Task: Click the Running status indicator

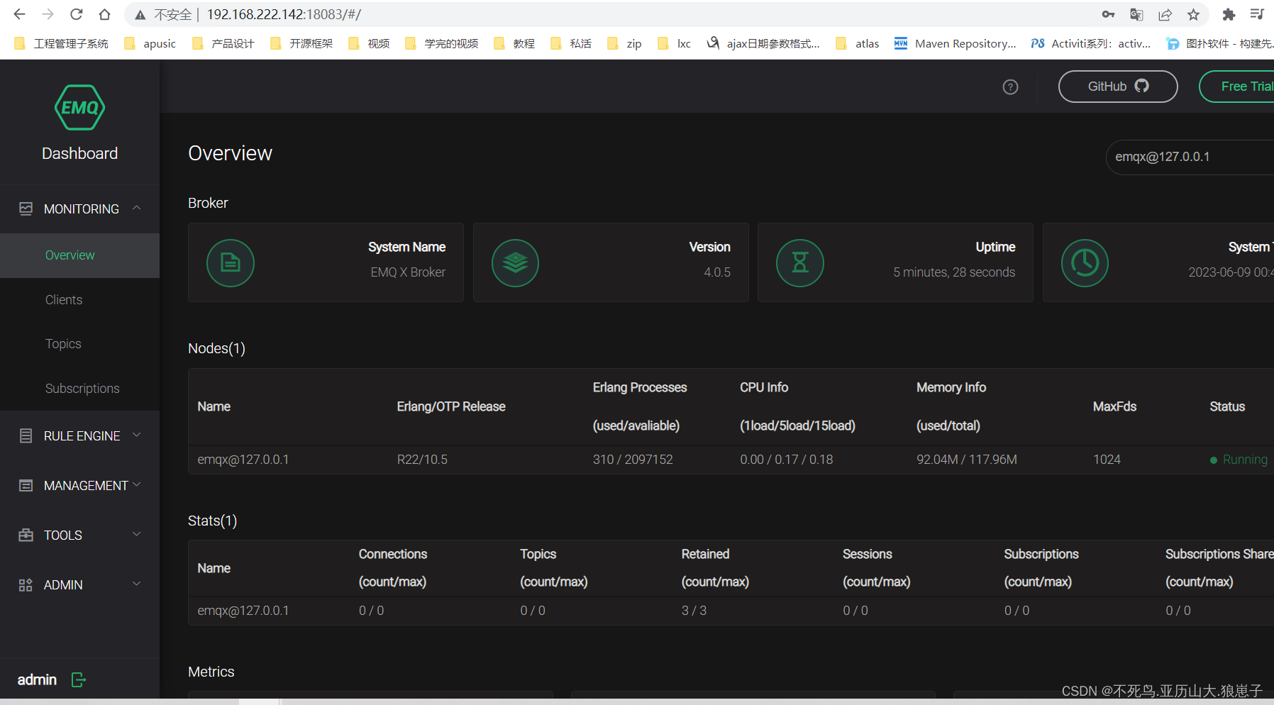Action: 1239,460
